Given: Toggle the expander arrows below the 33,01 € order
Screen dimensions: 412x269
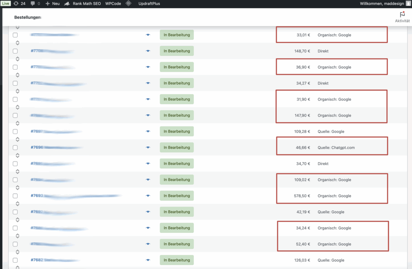Looking at the screenshot, I should pyautogui.click(x=17, y=43).
